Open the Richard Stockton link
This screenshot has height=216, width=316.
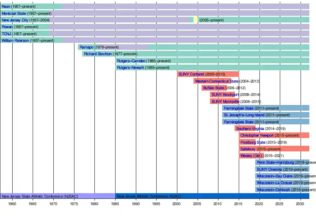point(98,54)
